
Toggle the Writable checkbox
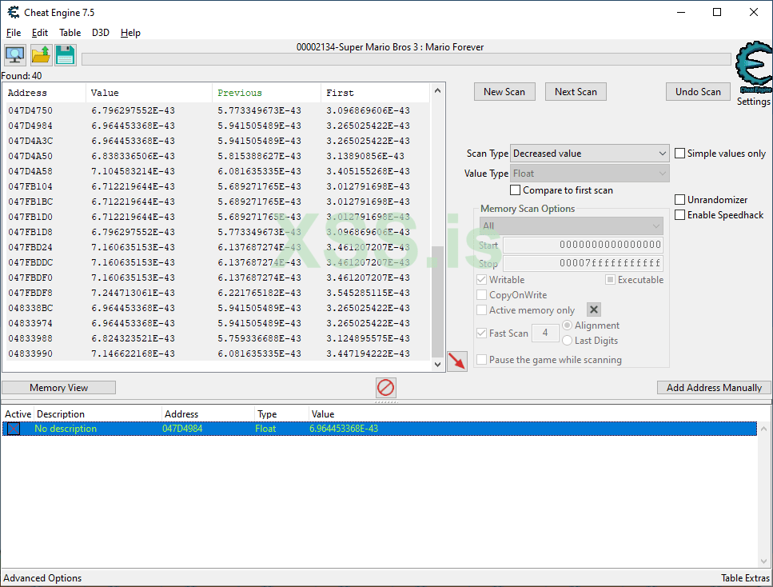coord(482,280)
